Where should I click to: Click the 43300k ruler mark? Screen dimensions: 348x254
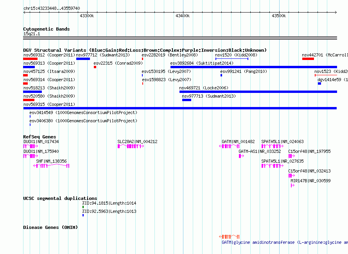click(87, 16)
